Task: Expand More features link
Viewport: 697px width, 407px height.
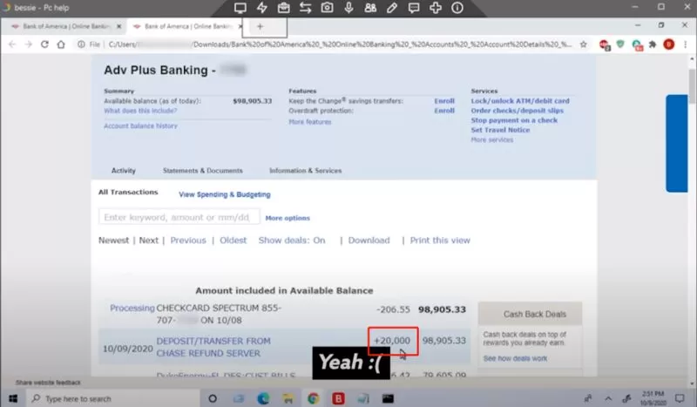Action: coord(310,122)
